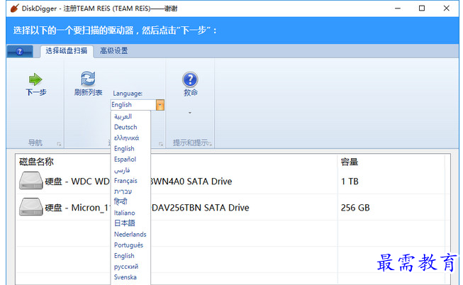Maximize the DiskDigger window
The image size is (463, 285).
422,9
